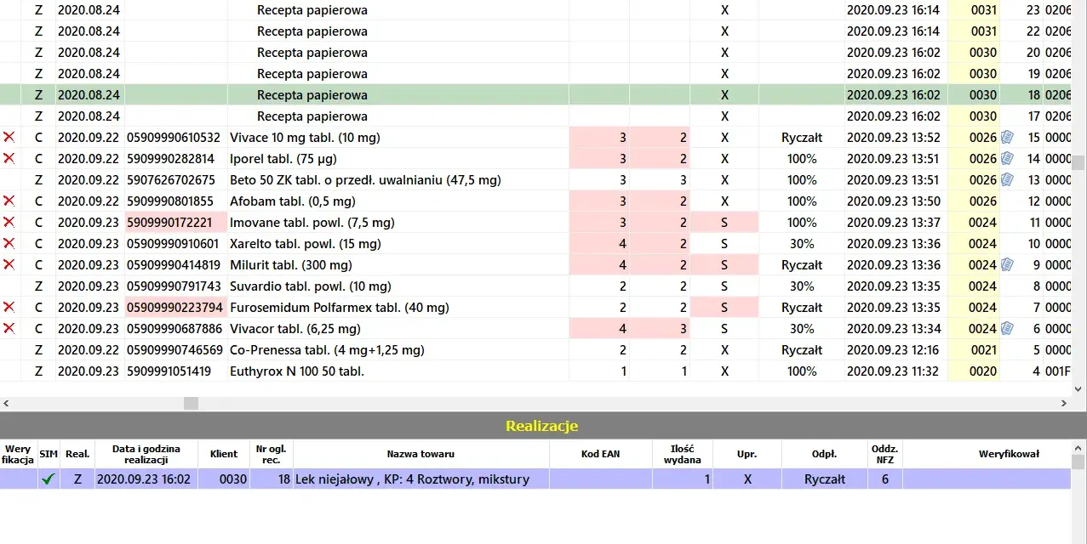Click the red X on Xarelto row

[x=9, y=243]
